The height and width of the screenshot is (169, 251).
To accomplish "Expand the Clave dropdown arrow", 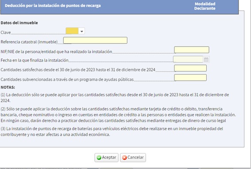I will (x=81, y=31).
